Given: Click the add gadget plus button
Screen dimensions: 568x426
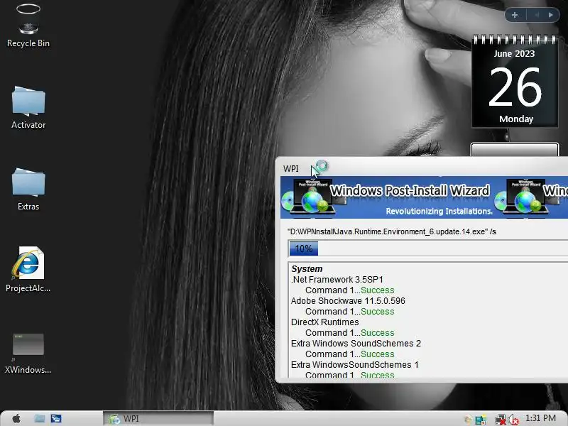Looking at the screenshot, I should (x=514, y=15).
